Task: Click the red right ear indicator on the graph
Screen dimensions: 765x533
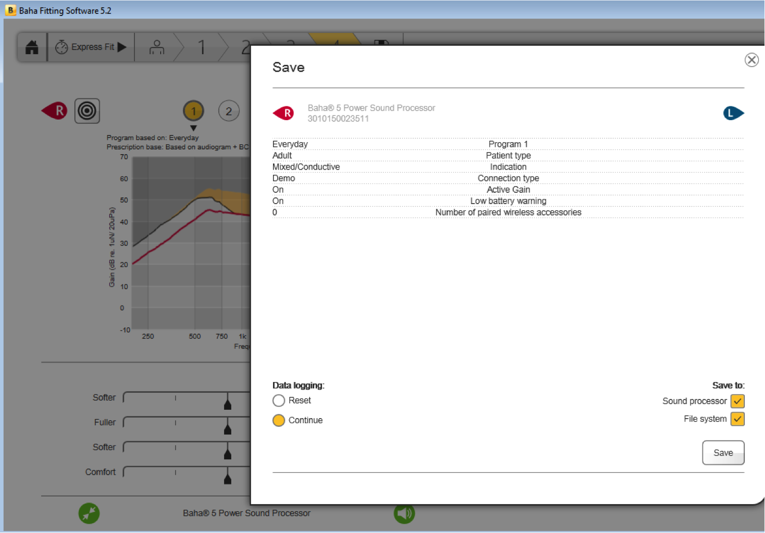Action: pos(55,110)
